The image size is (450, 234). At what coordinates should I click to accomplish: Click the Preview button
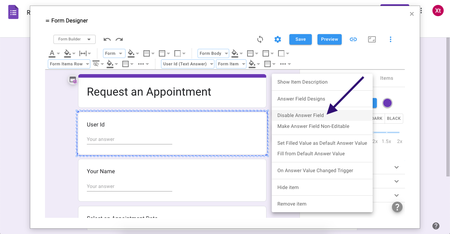329,39
